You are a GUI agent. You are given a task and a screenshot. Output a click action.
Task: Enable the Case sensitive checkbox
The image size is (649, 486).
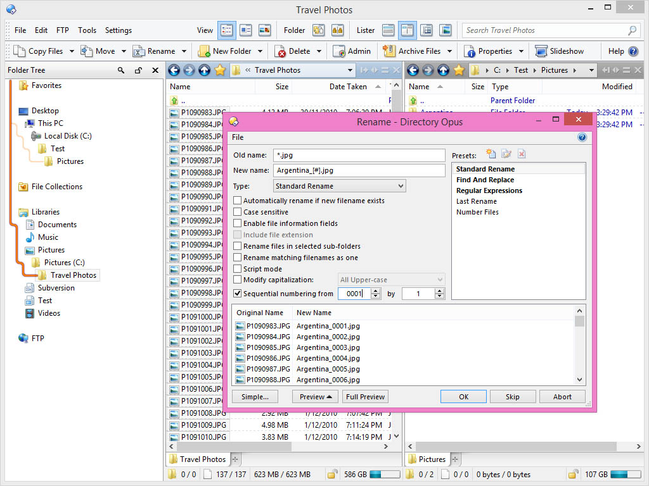click(x=238, y=212)
